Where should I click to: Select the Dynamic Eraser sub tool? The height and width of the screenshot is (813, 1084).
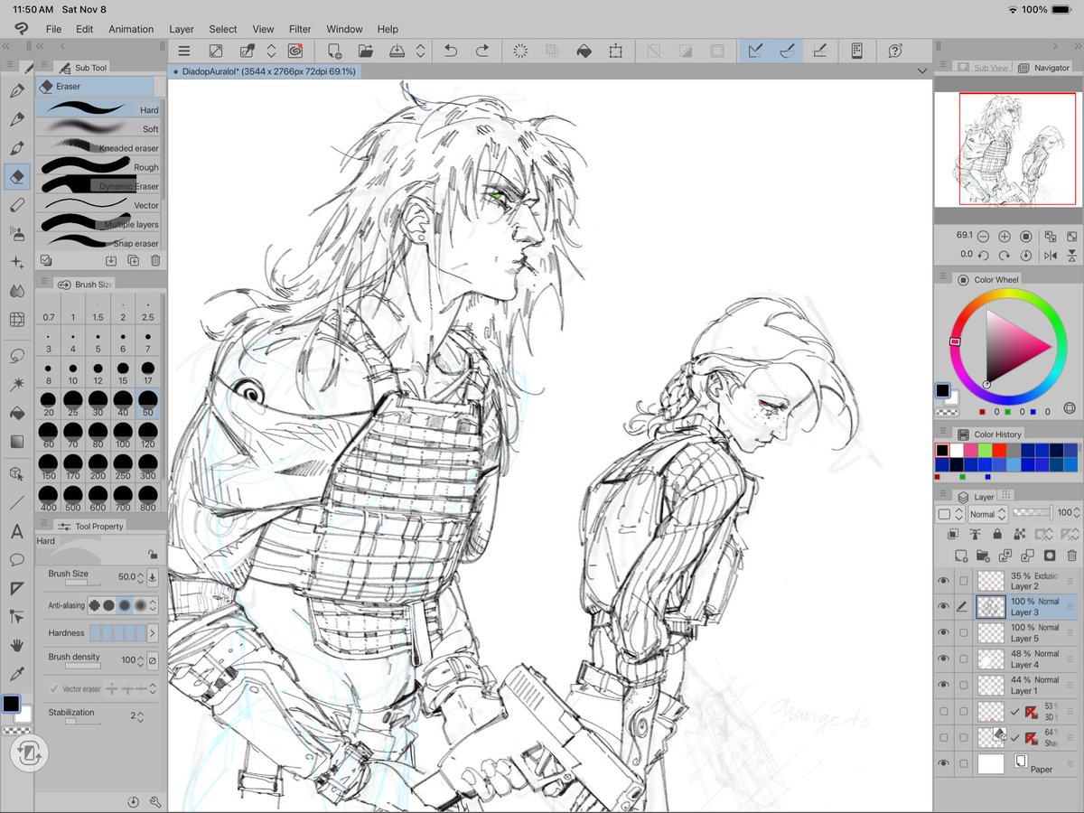(x=99, y=186)
